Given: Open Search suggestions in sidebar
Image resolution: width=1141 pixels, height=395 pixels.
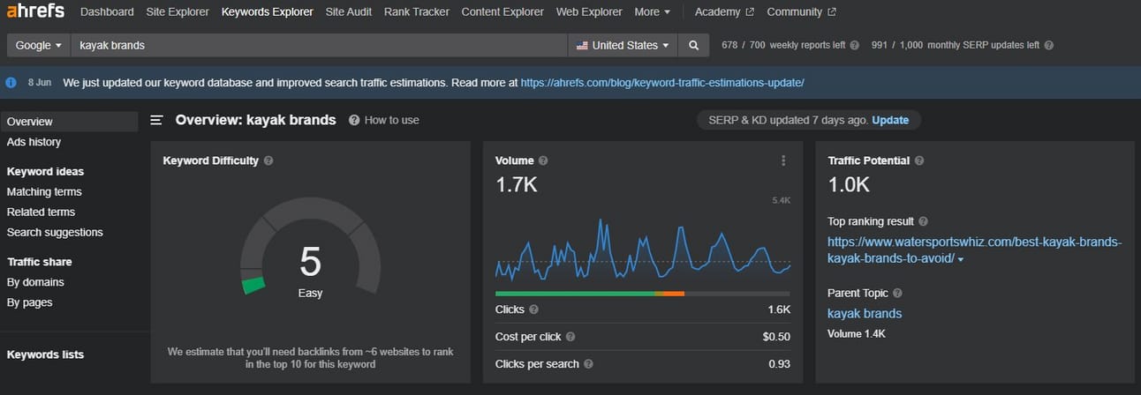Looking at the screenshot, I should 55,232.
